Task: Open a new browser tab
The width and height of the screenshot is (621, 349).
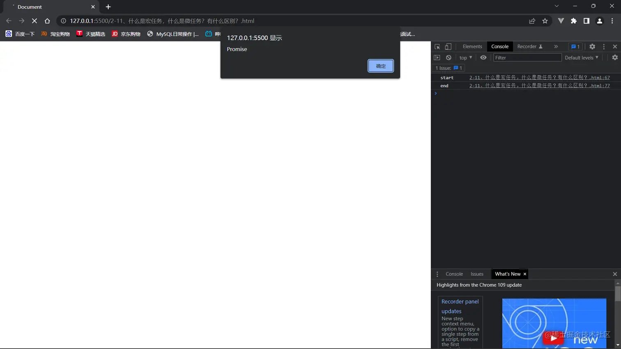Action: click(108, 7)
